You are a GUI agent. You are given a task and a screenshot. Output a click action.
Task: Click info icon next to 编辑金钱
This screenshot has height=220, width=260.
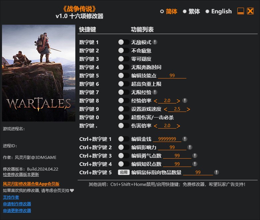(x=185, y=139)
